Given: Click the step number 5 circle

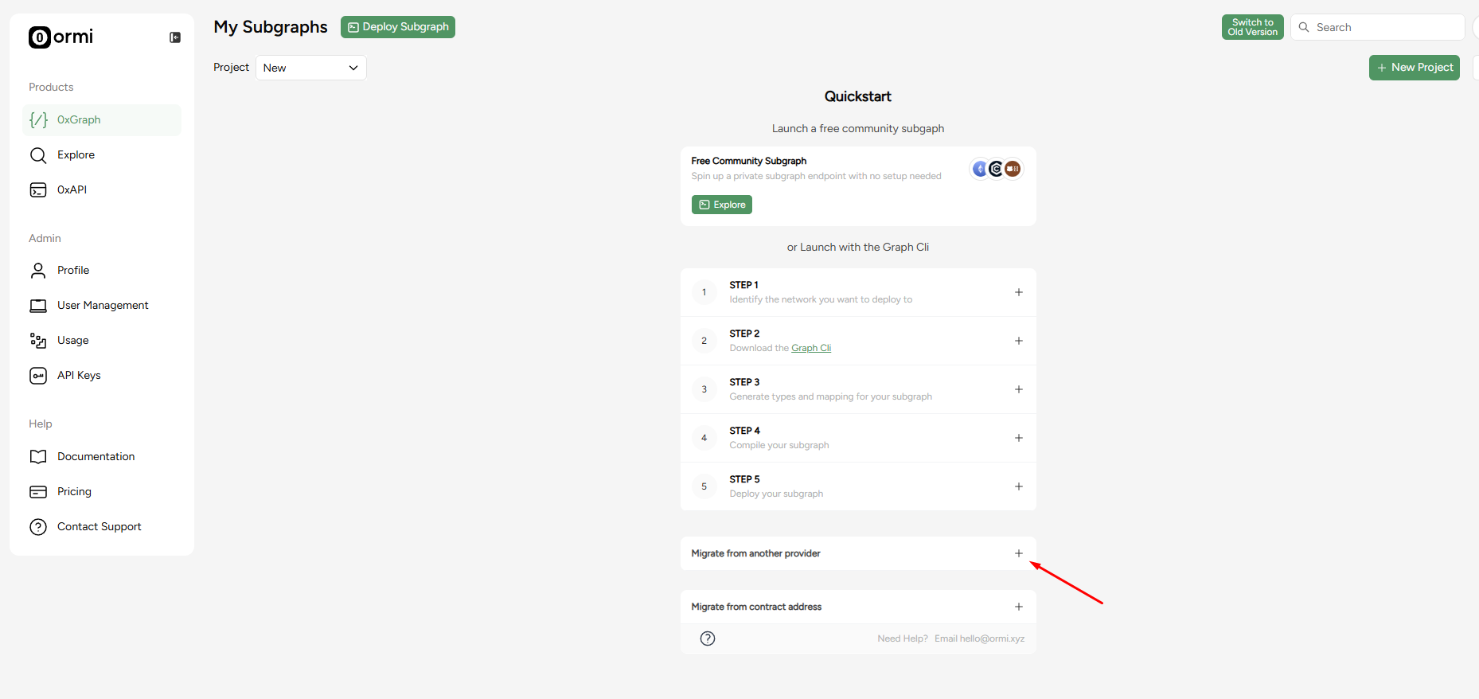Looking at the screenshot, I should 704,486.
